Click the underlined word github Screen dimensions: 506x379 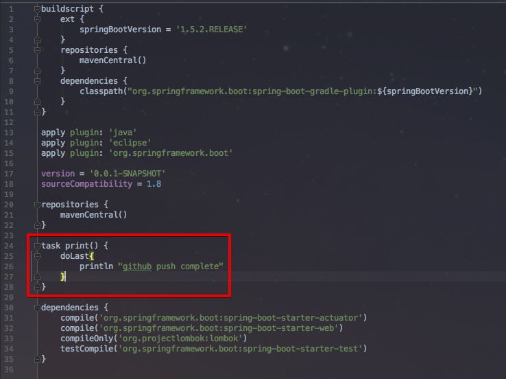point(137,266)
